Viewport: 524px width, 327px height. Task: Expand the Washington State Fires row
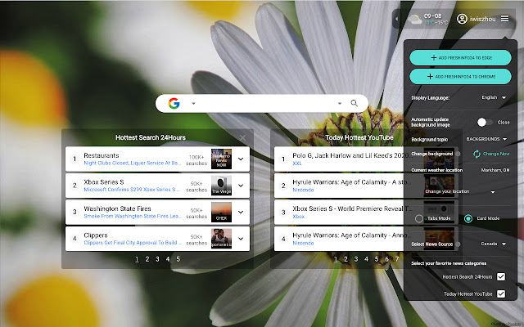(x=241, y=213)
